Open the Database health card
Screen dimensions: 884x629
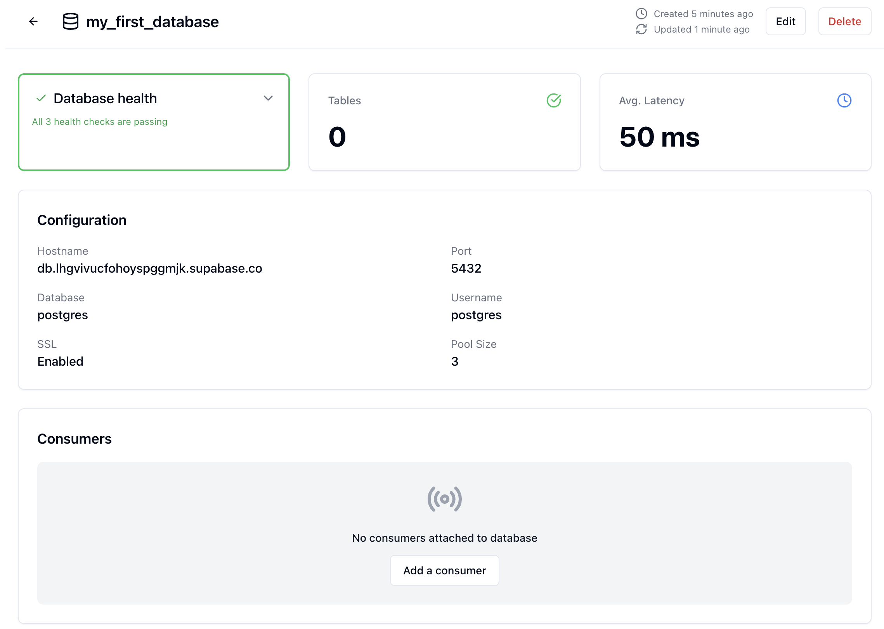point(154,122)
